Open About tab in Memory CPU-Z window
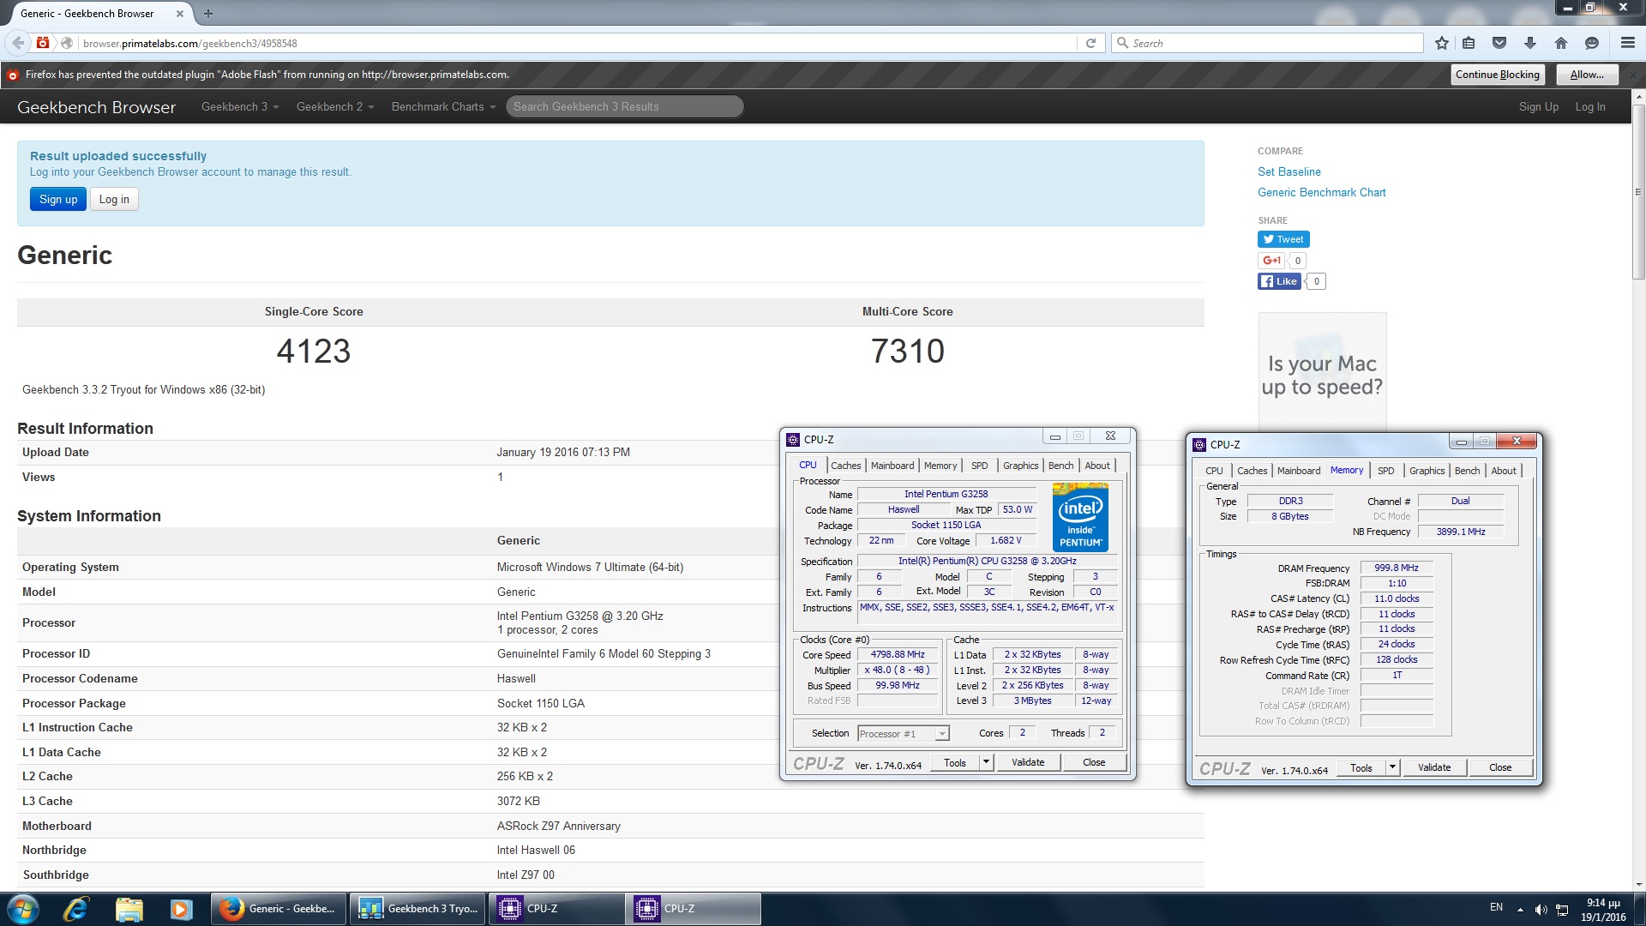The image size is (1646, 926). click(x=1504, y=471)
